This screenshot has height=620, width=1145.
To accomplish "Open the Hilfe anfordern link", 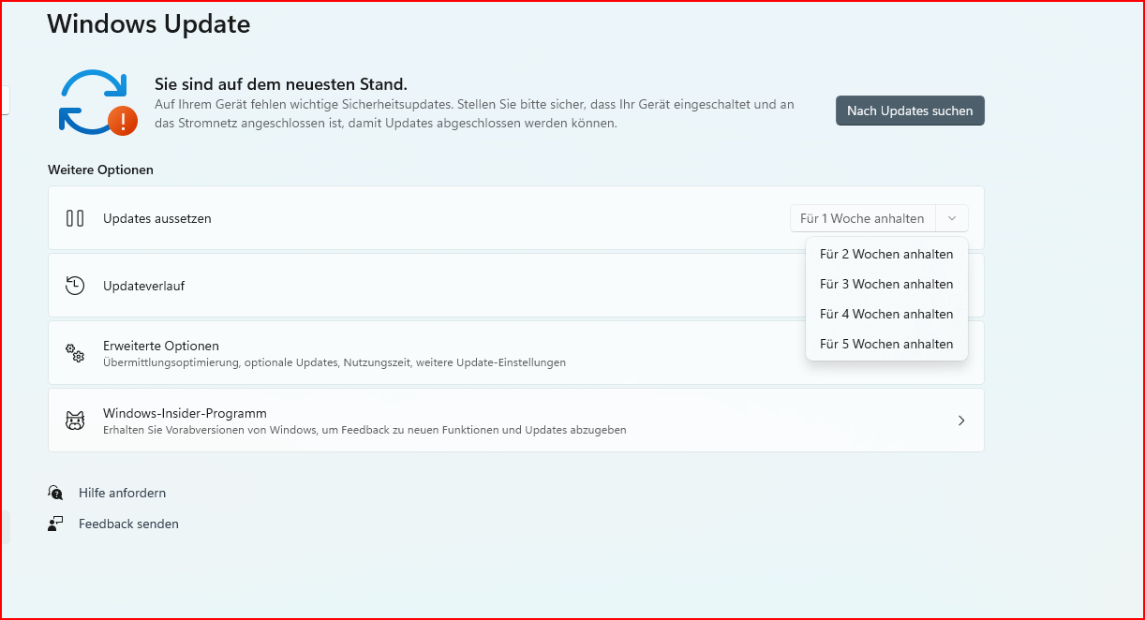I will click(x=122, y=493).
